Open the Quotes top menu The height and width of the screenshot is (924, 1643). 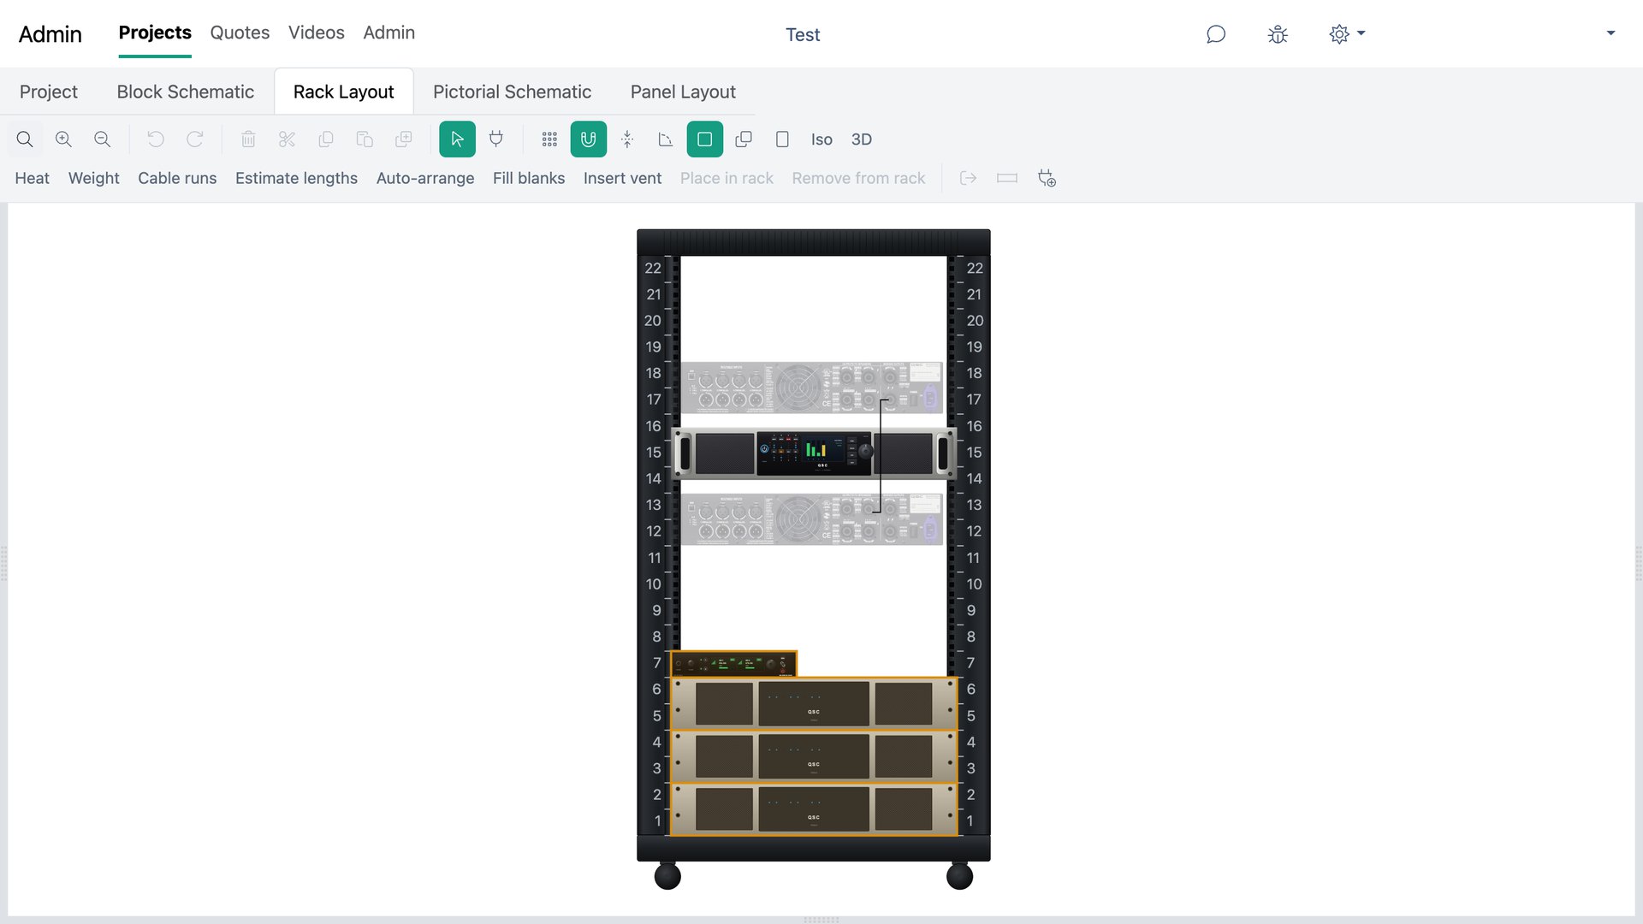240,33
